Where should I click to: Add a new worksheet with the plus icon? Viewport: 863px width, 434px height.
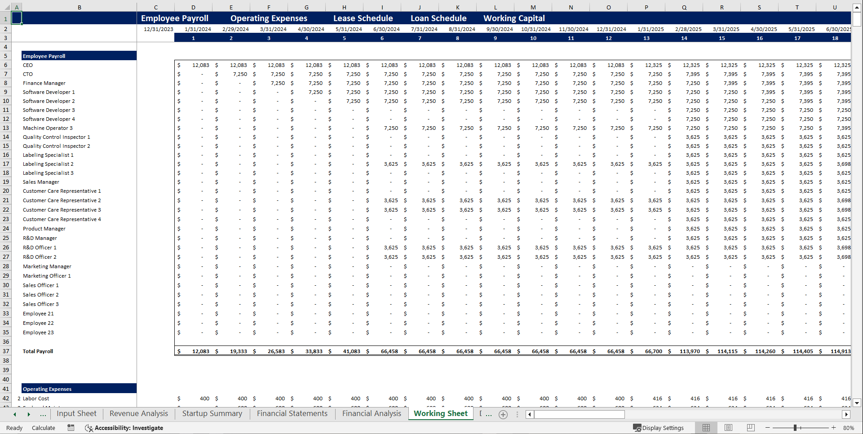(503, 414)
